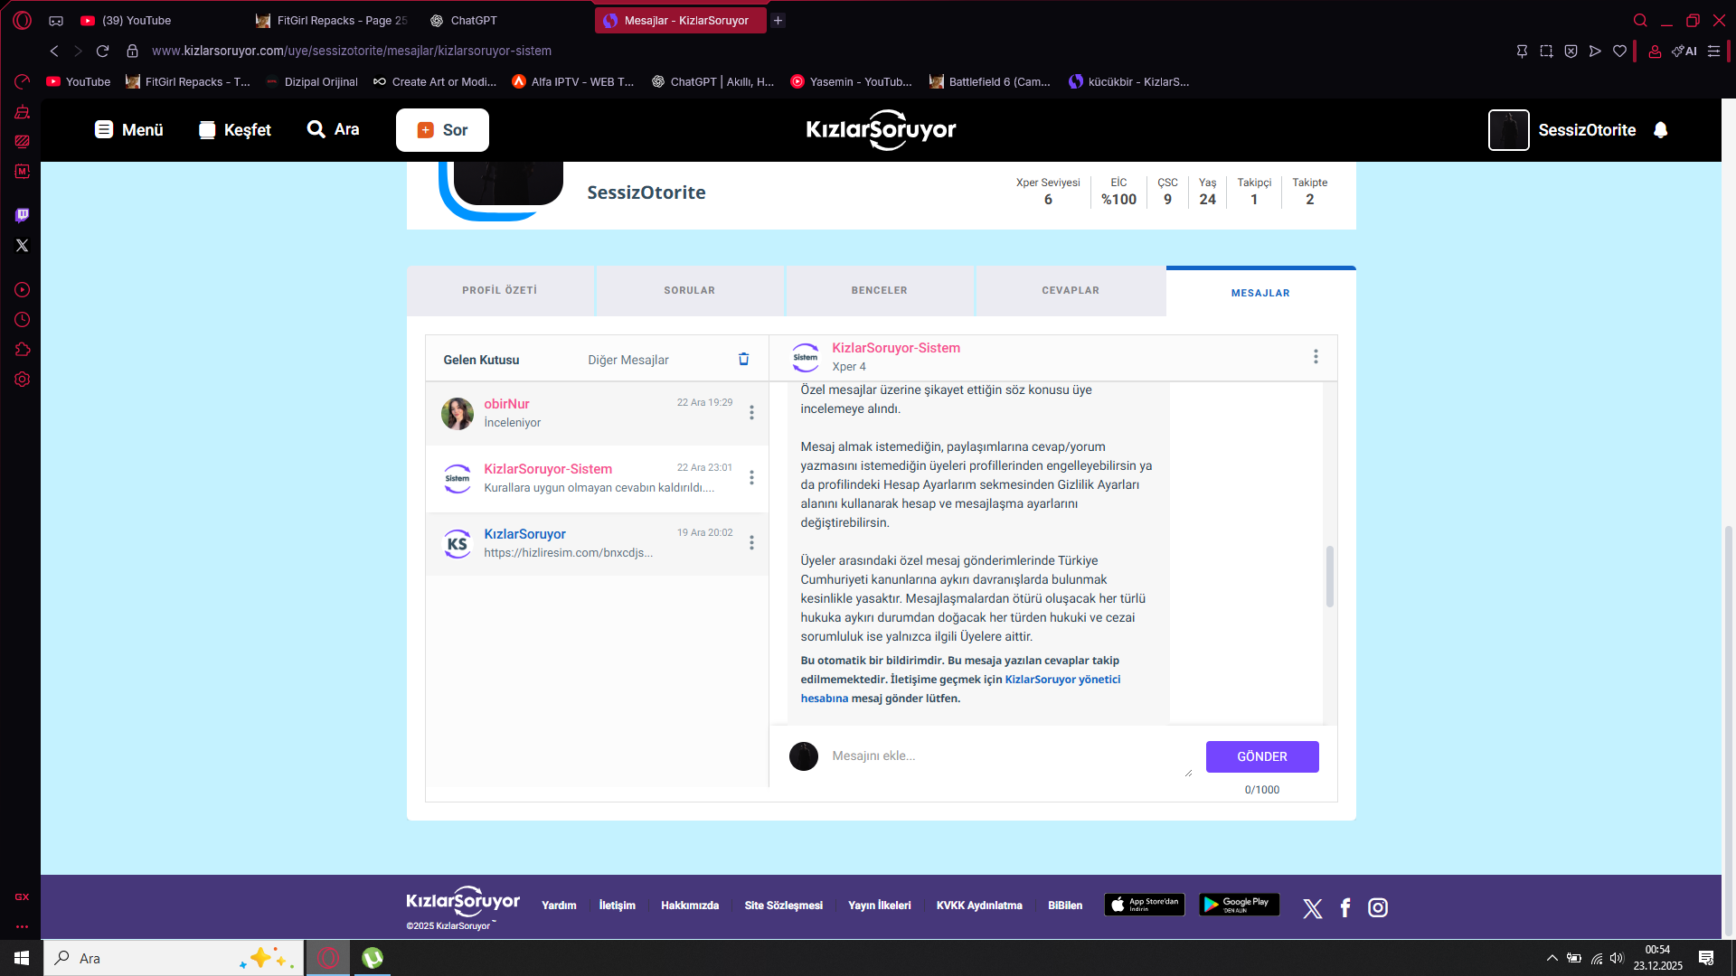Image resolution: width=1736 pixels, height=976 pixels.
Task: Open the chat header three-dot menu
Action: click(x=1316, y=357)
